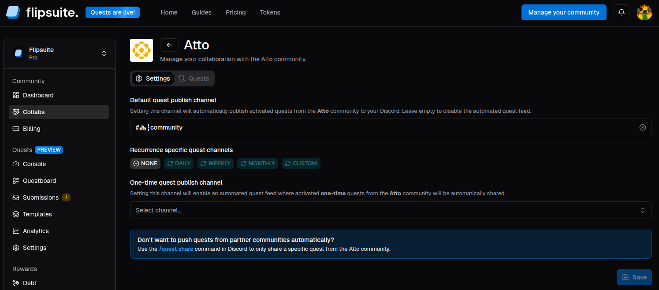Click the Billing card icon

(16, 129)
